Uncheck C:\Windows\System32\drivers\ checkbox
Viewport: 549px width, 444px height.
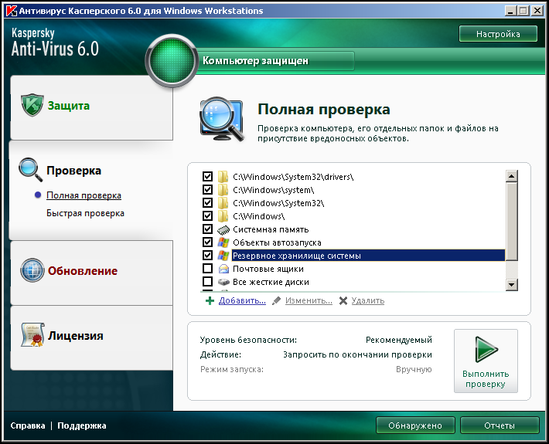207,177
